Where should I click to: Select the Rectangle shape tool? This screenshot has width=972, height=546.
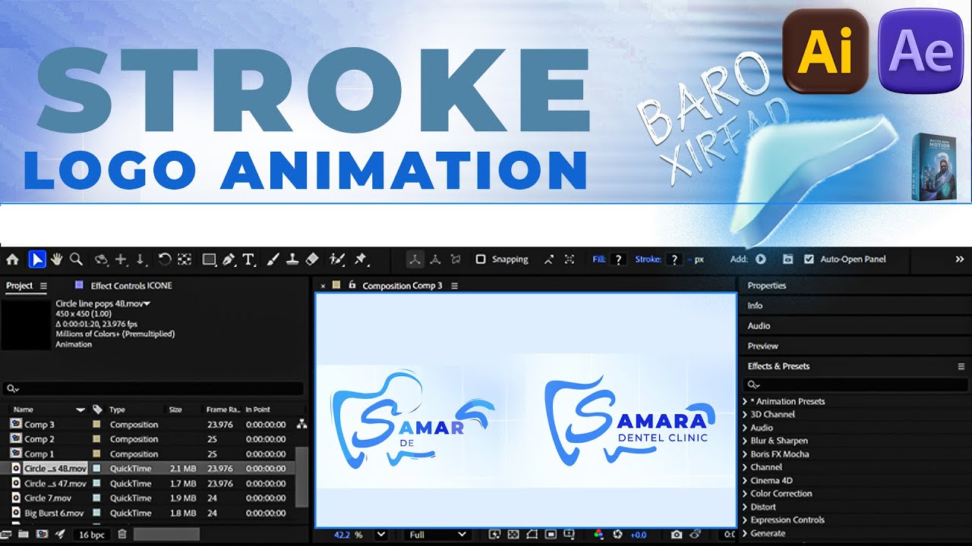(x=209, y=259)
